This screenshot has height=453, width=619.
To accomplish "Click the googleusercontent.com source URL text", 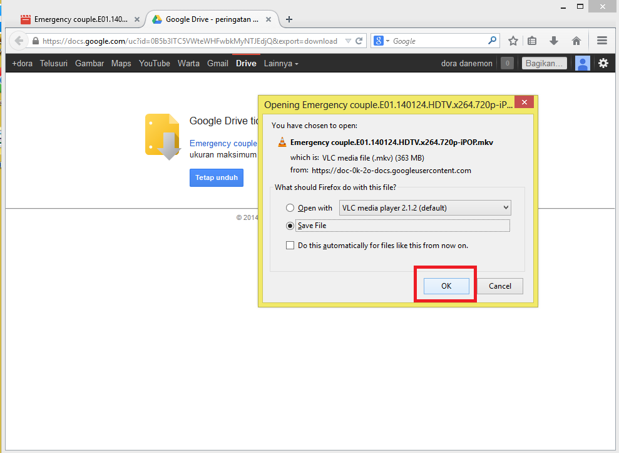I will coord(391,171).
